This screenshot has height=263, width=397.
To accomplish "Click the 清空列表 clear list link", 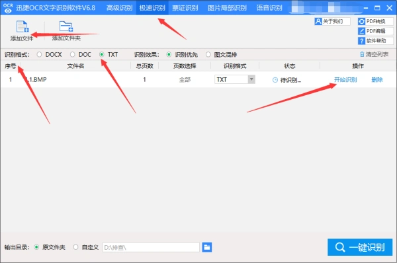I will click(375, 54).
